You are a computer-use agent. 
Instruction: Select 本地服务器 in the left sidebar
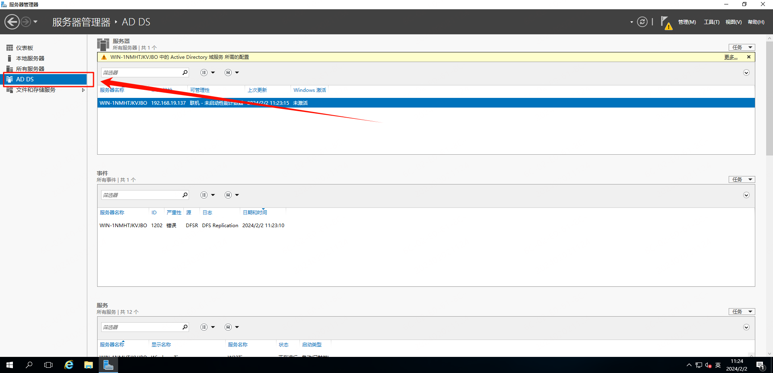30,58
